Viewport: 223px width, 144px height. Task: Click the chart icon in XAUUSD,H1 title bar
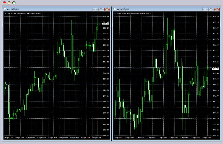pos(5,9)
